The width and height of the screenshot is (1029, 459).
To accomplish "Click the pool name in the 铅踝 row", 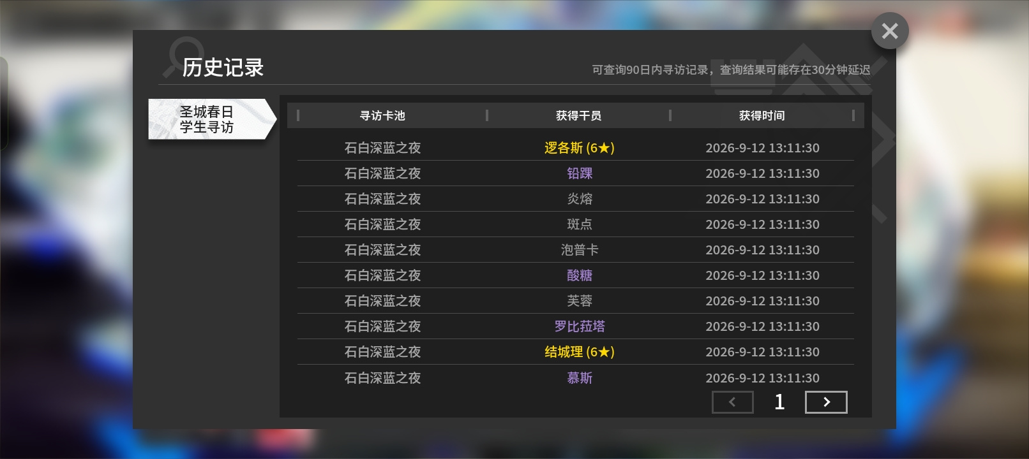I will tap(383, 173).
